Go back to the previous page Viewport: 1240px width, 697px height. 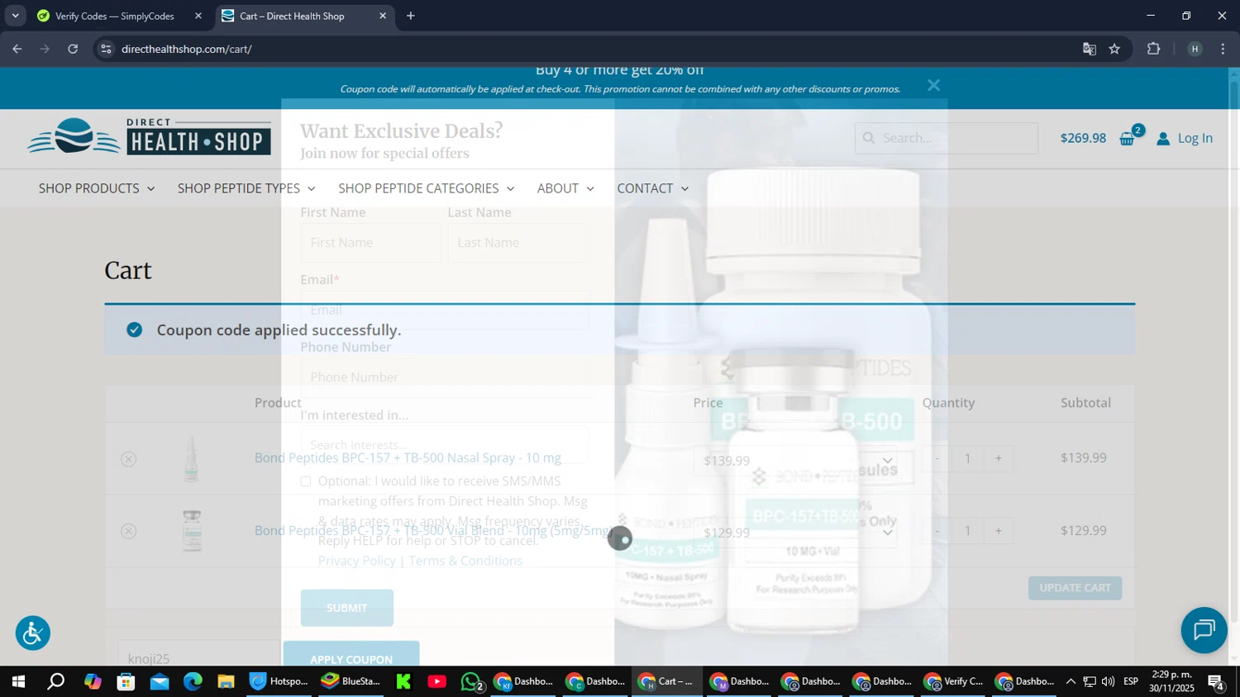pos(17,49)
